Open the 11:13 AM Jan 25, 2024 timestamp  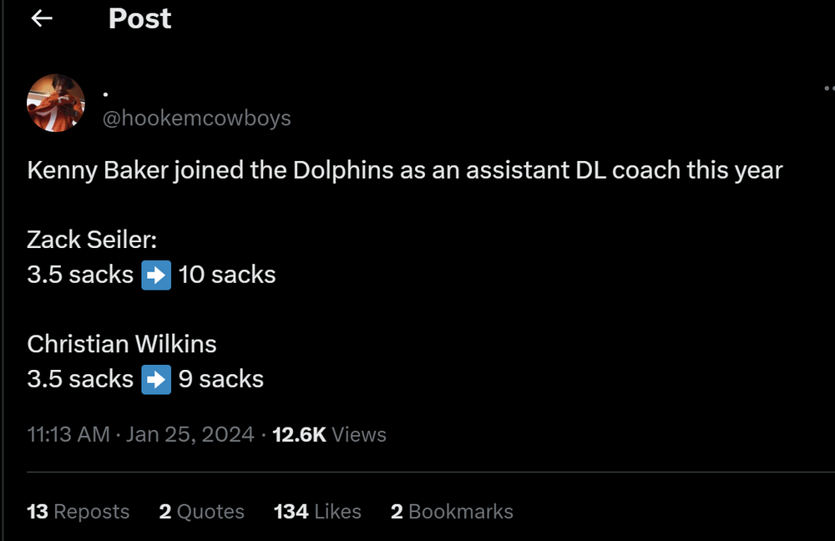[140, 434]
